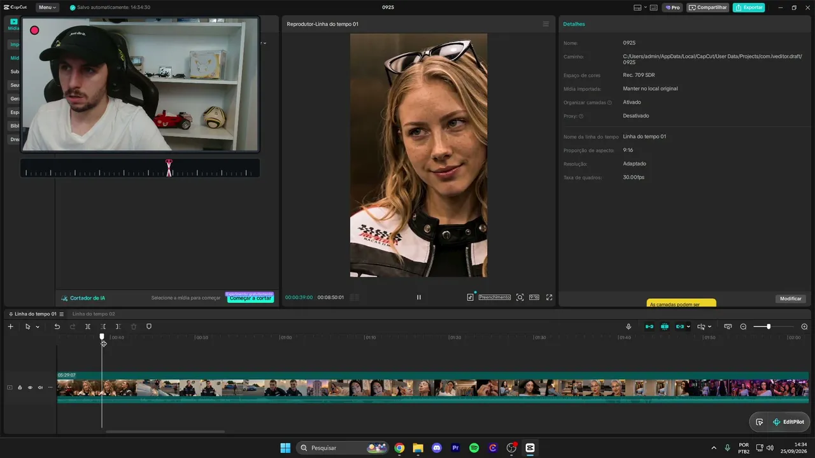This screenshot has height=458, width=815.
Task: Expand the selection tool mode dropdown arrow
Action: click(x=38, y=327)
